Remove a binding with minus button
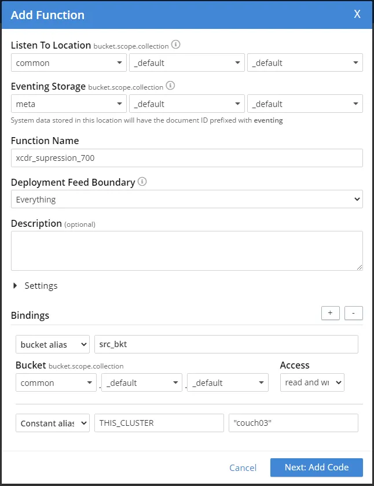Viewport: 374px width, 486px height. (x=353, y=313)
